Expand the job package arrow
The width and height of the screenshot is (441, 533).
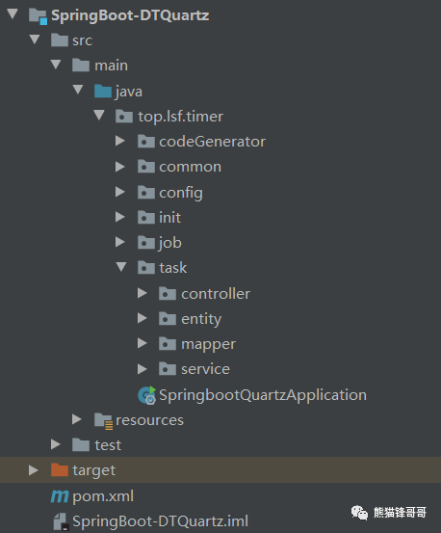(120, 242)
